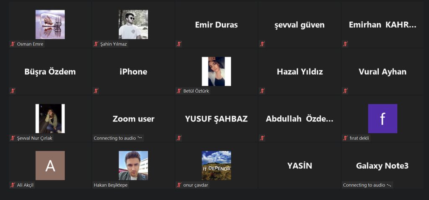Click Zoom user's 'Connecting to audio' status

point(118,138)
